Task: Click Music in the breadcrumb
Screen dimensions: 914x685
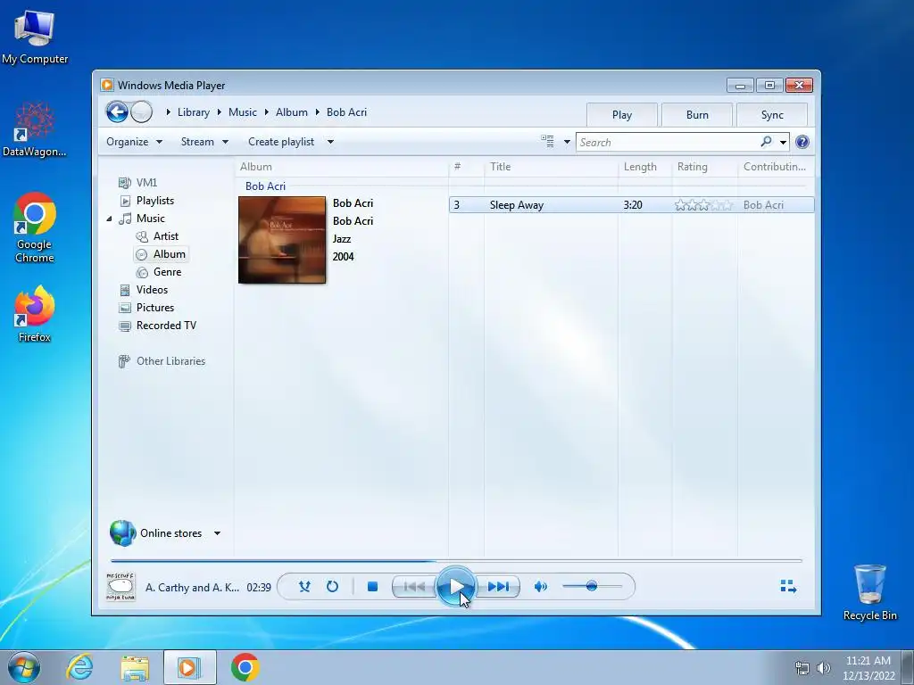Action: point(243,112)
